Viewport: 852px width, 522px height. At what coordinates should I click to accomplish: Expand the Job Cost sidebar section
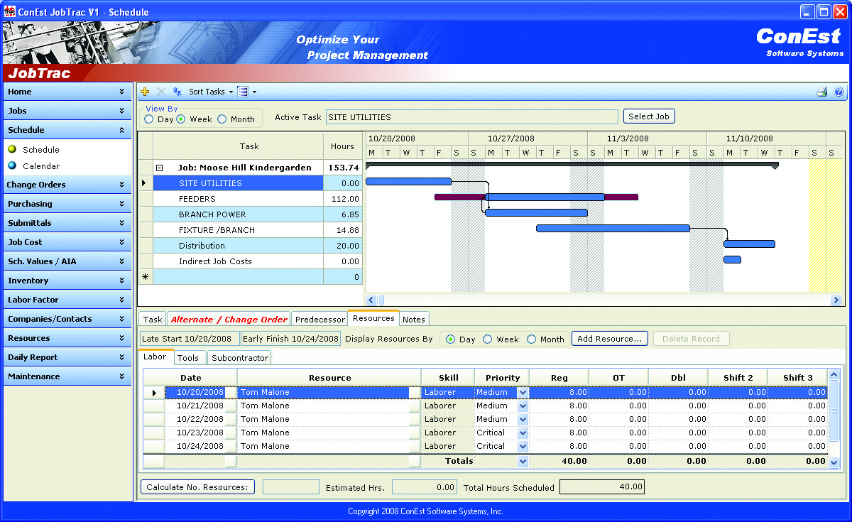(67, 242)
